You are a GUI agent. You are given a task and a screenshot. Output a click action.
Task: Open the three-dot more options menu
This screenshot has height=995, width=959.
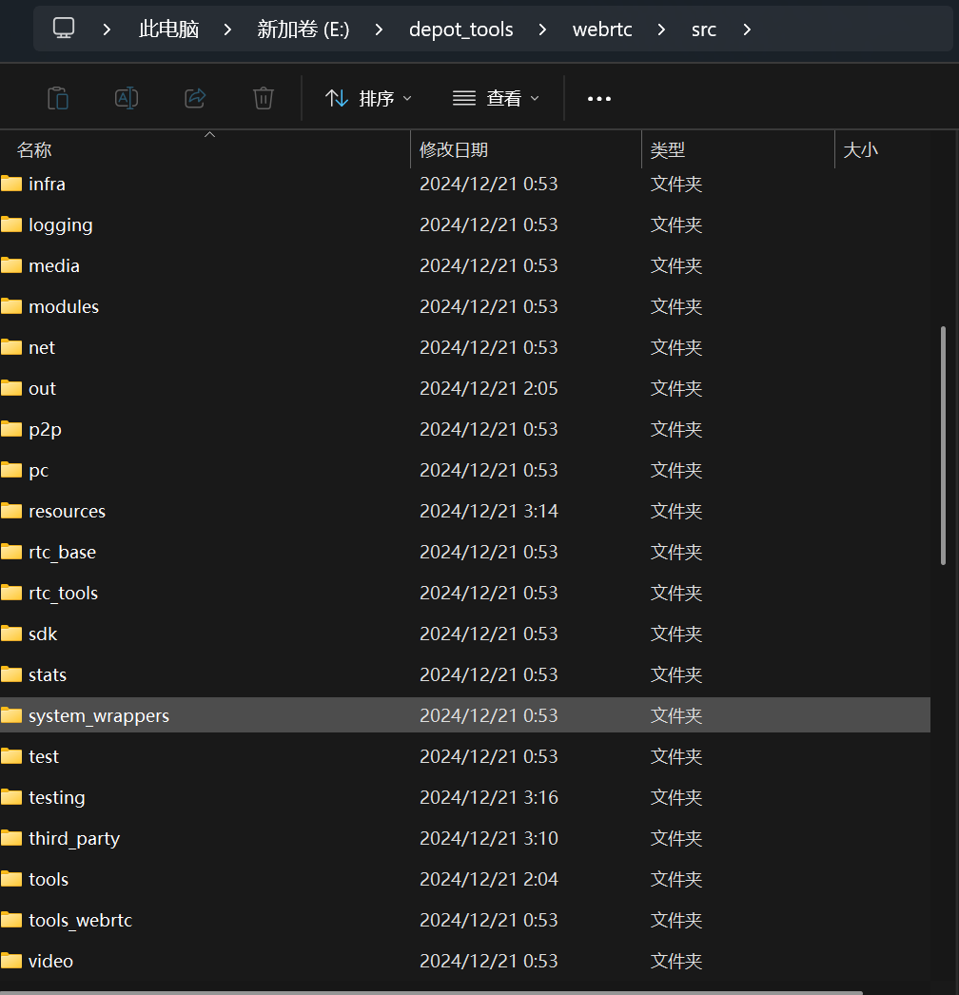(599, 99)
